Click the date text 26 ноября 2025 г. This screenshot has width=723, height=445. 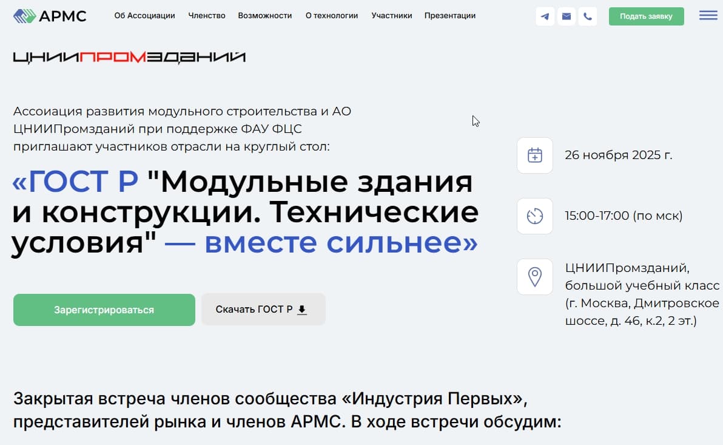tap(618, 155)
